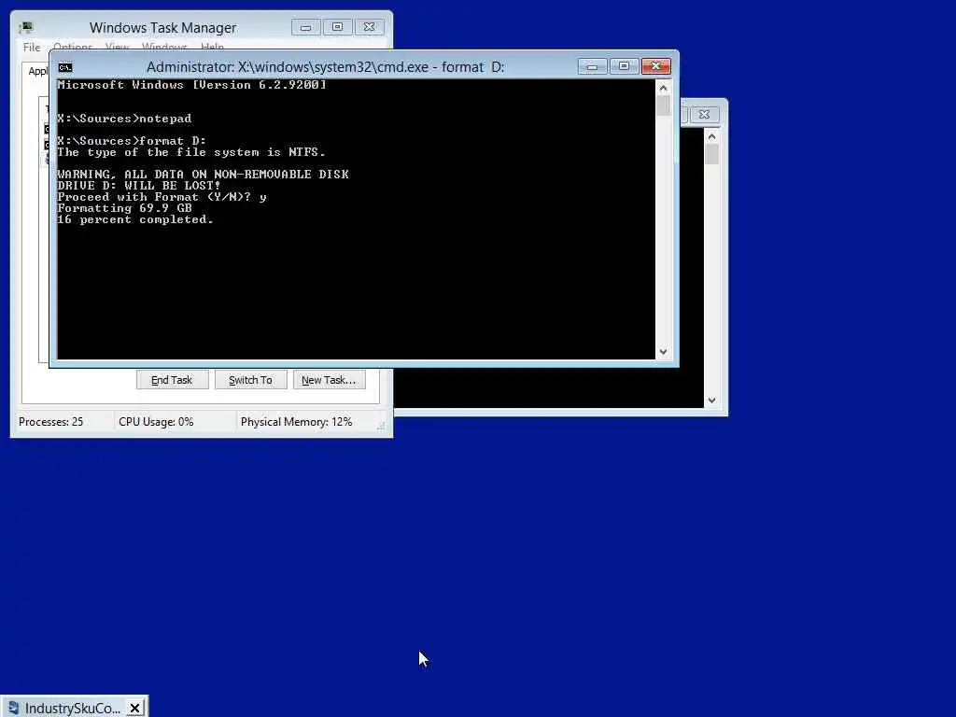Viewport: 956px width, 717px height.
Task: Close the IndustrySkuCo taskbar item
Action: (134, 708)
